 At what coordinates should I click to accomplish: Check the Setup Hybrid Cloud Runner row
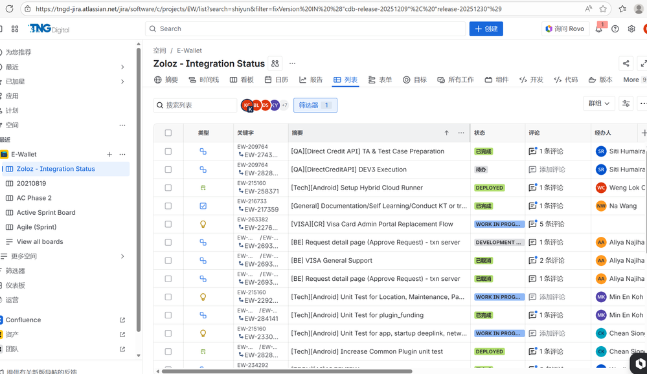(168, 188)
